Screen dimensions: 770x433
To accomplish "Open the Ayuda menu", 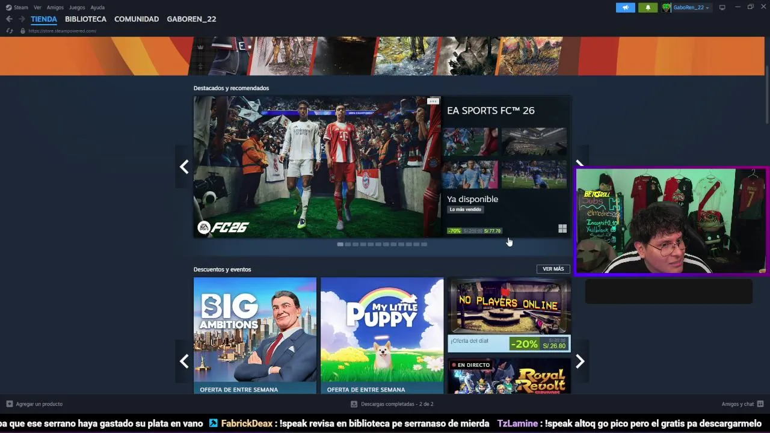I will click(97, 7).
